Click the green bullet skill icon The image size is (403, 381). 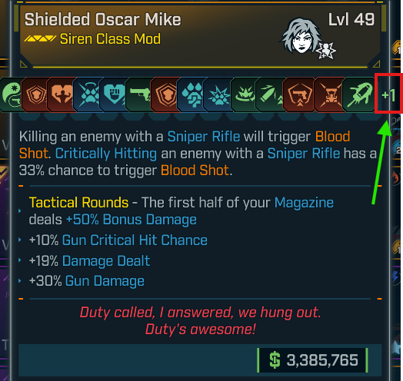coord(271,94)
